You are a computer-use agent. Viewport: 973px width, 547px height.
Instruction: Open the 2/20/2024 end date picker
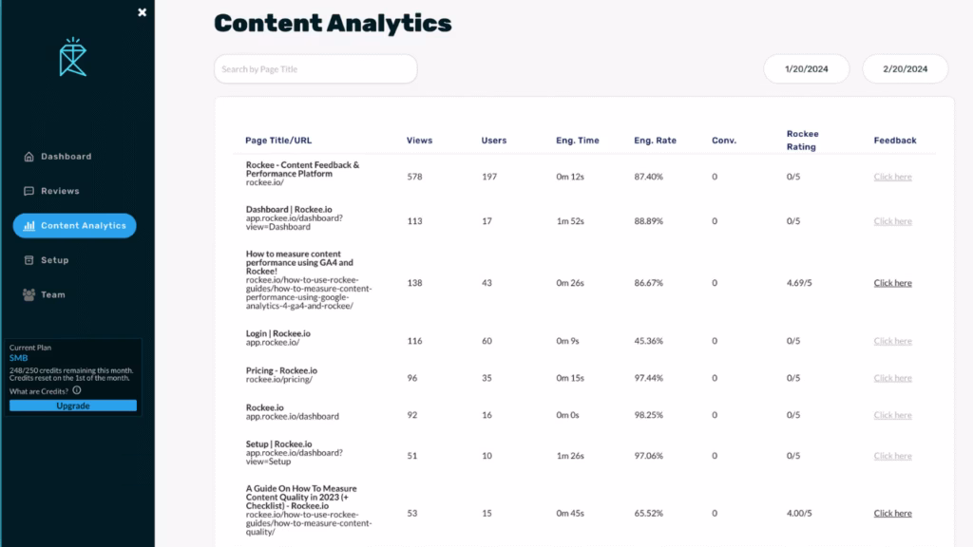click(x=905, y=68)
